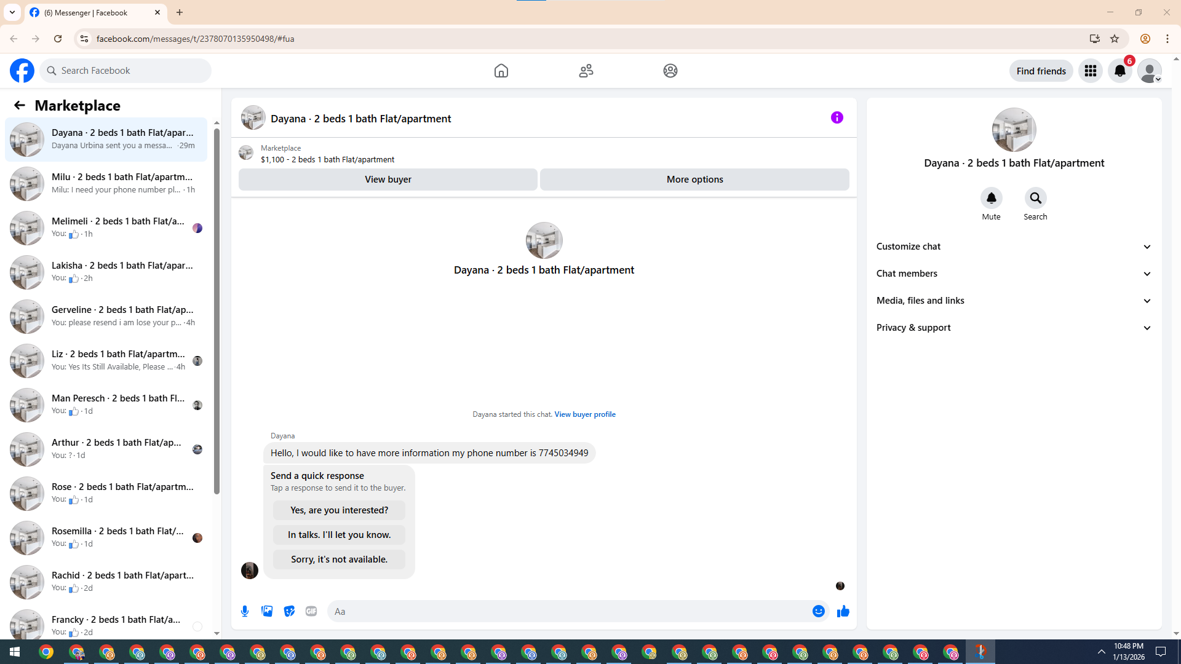Click the voice clip microphone icon
Screen dimensions: 1181x664
point(245,611)
